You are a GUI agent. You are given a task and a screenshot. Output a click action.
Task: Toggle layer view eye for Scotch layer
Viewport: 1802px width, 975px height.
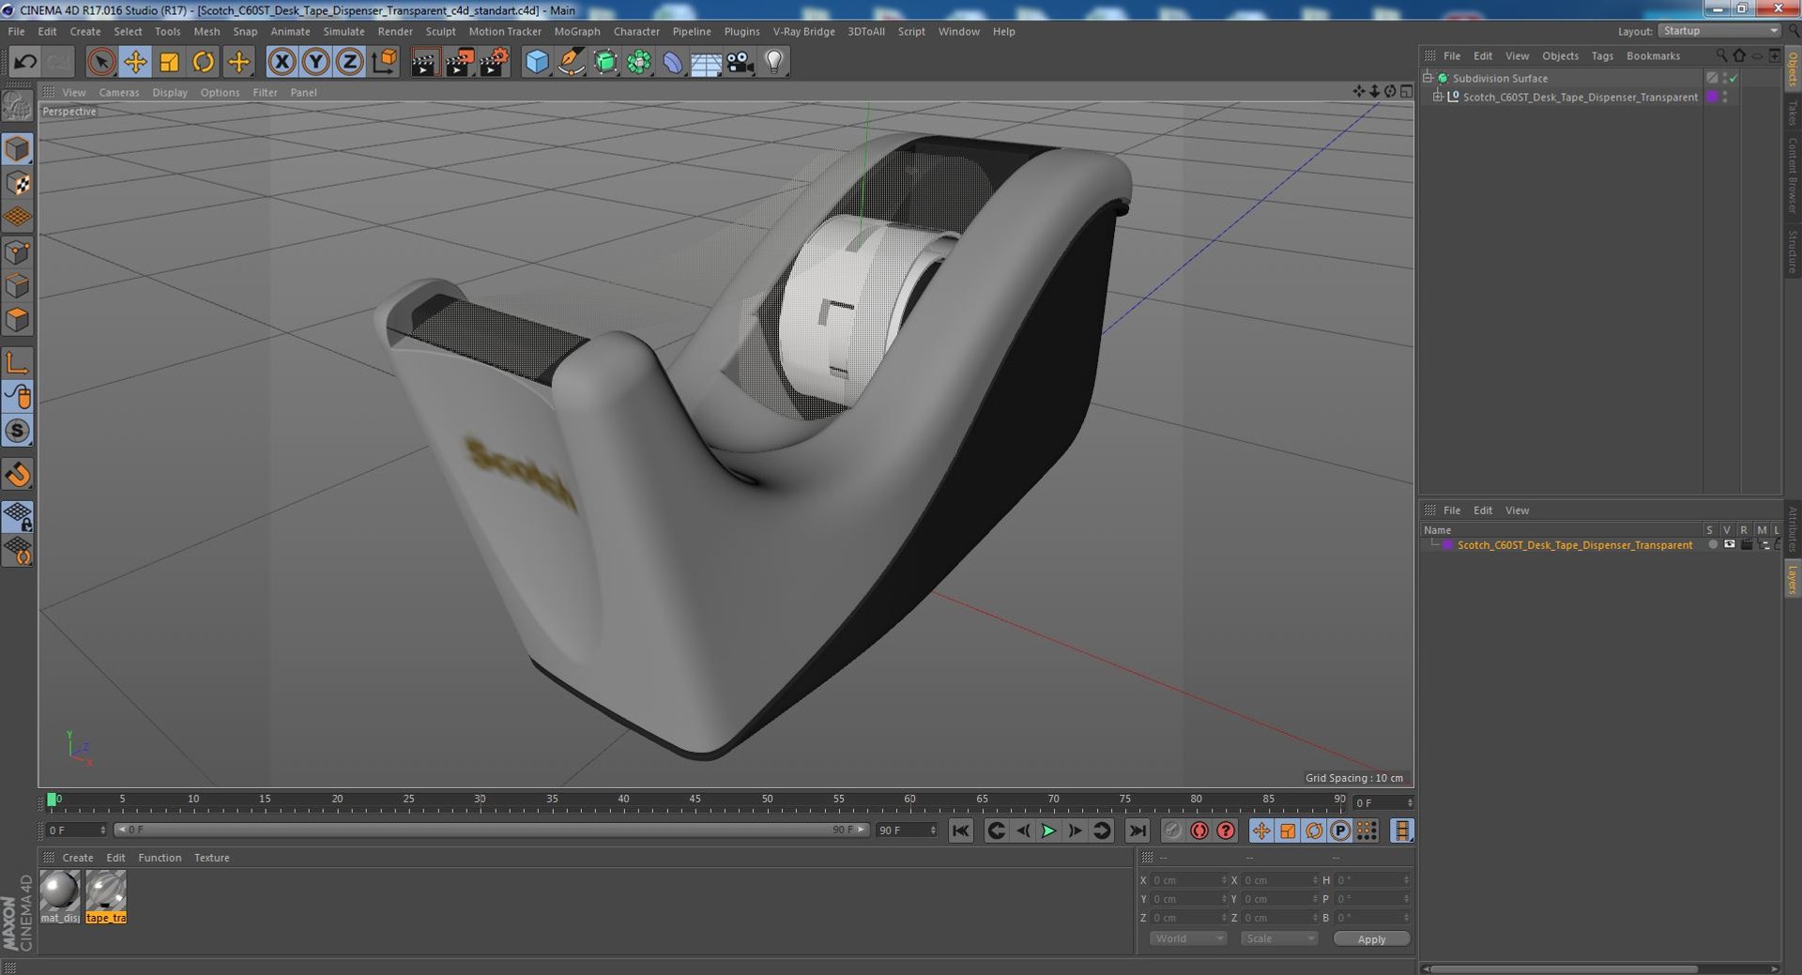pos(1729,544)
